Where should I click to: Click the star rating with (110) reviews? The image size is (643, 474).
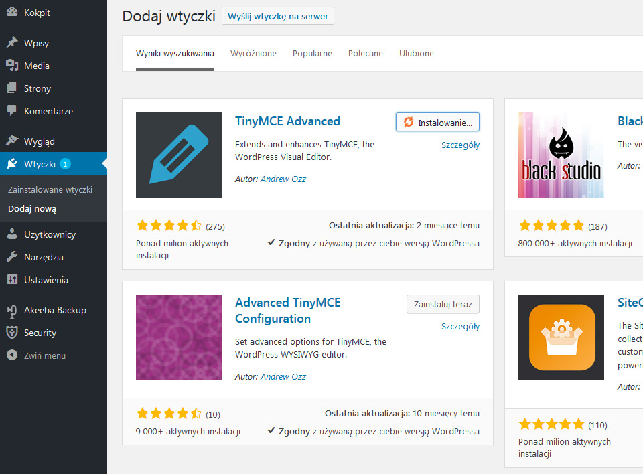551,424
